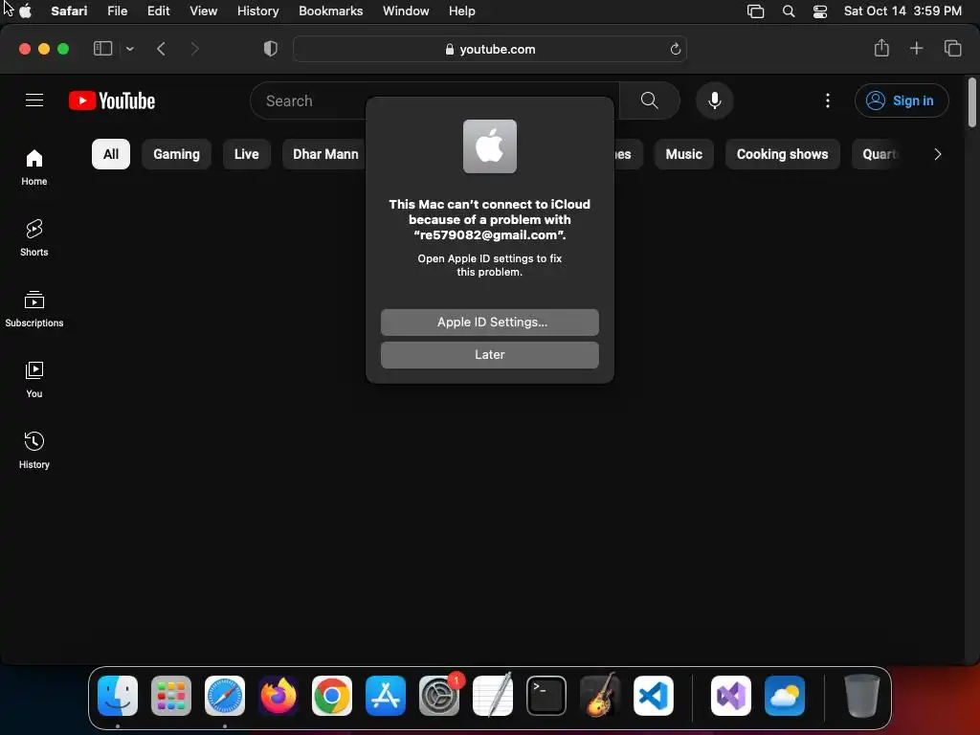Click the youtube.com address bar
The width and height of the screenshot is (980, 735).
(x=490, y=50)
